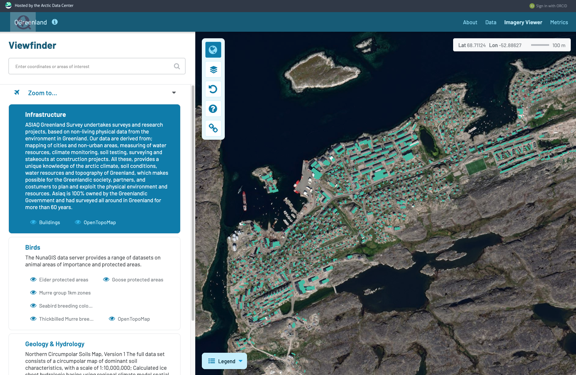Open the globe viewfinder tool

(213, 50)
